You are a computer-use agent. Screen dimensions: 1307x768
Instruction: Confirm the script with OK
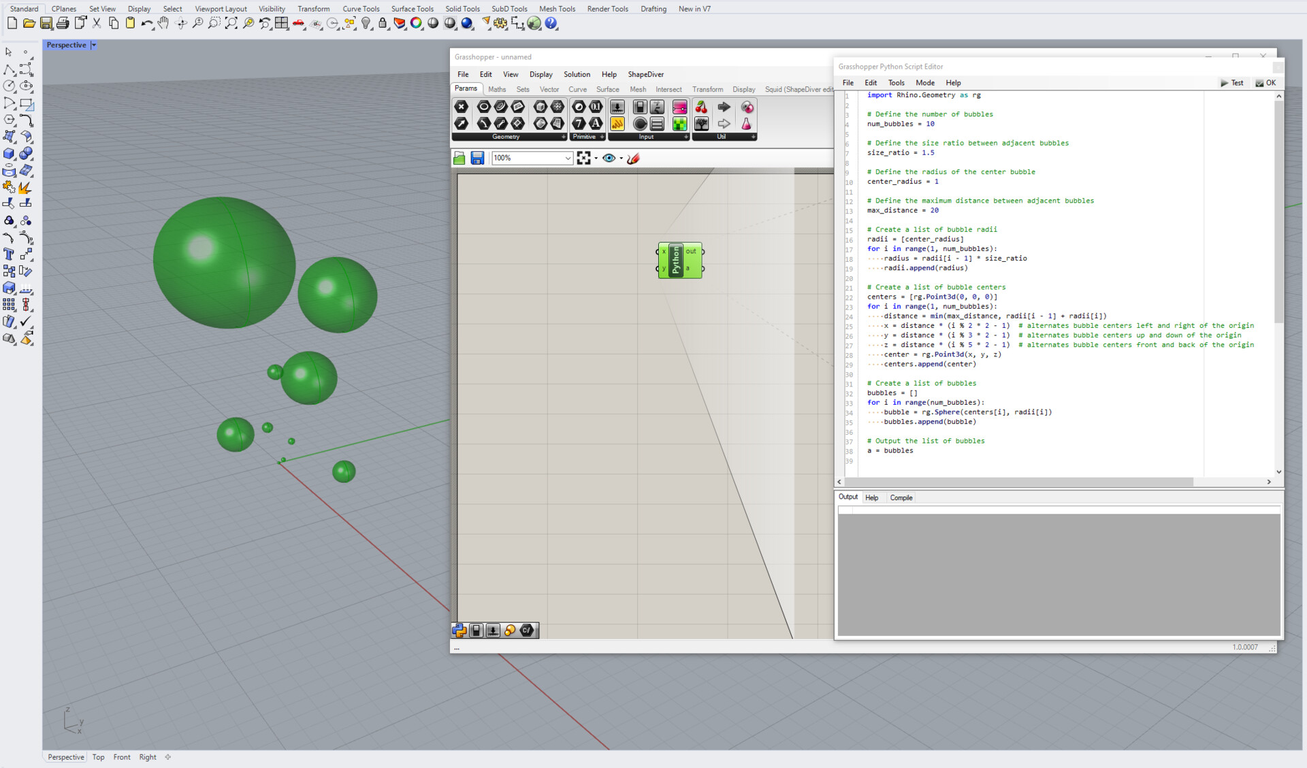(1266, 83)
